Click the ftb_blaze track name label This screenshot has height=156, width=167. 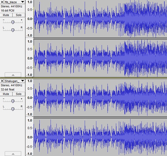coord(11,2)
